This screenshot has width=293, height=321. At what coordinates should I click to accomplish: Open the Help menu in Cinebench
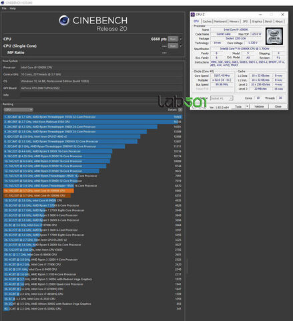pos(13,9)
